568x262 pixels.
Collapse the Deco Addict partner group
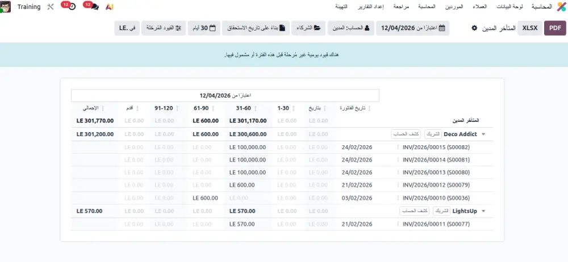pos(483,134)
